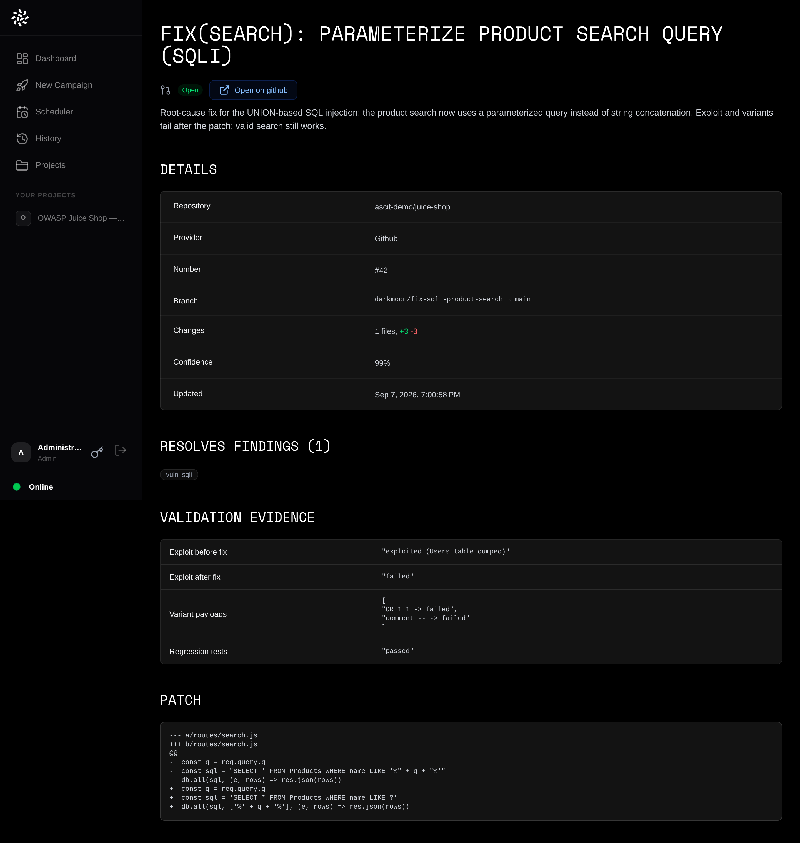Select OWASP Juice Shop project
Image resolution: width=800 pixels, height=843 pixels.
(x=71, y=218)
